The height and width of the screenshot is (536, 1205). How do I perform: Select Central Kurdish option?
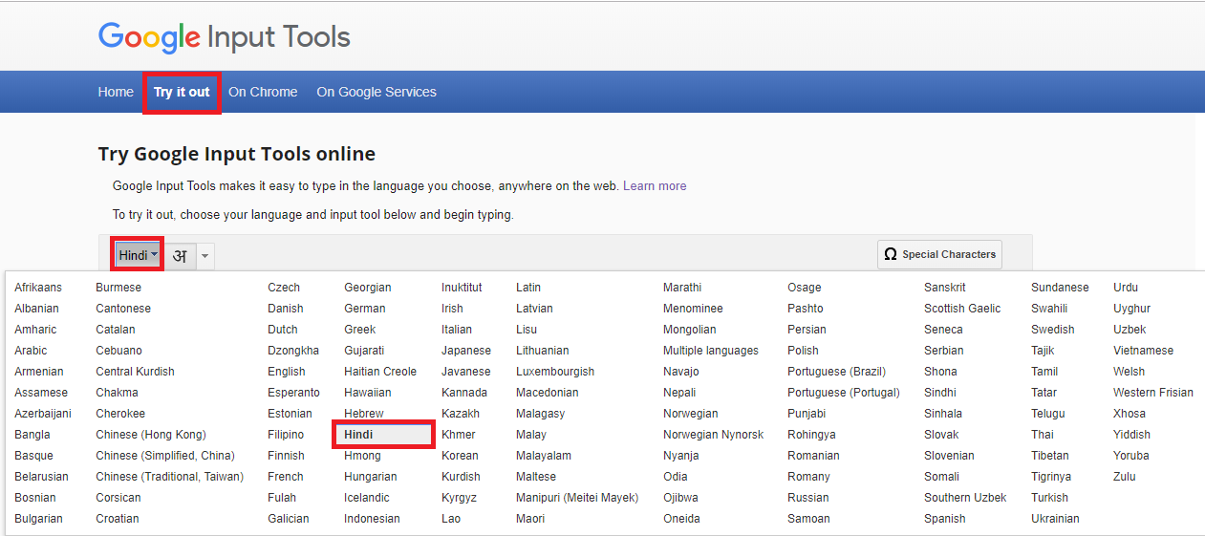(x=135, y=371)
